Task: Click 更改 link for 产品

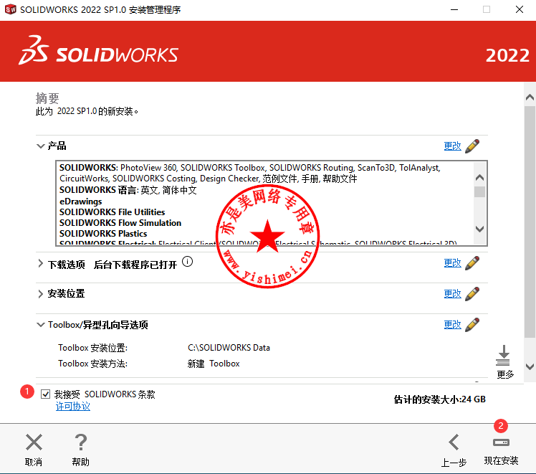Action: (453, 146)
